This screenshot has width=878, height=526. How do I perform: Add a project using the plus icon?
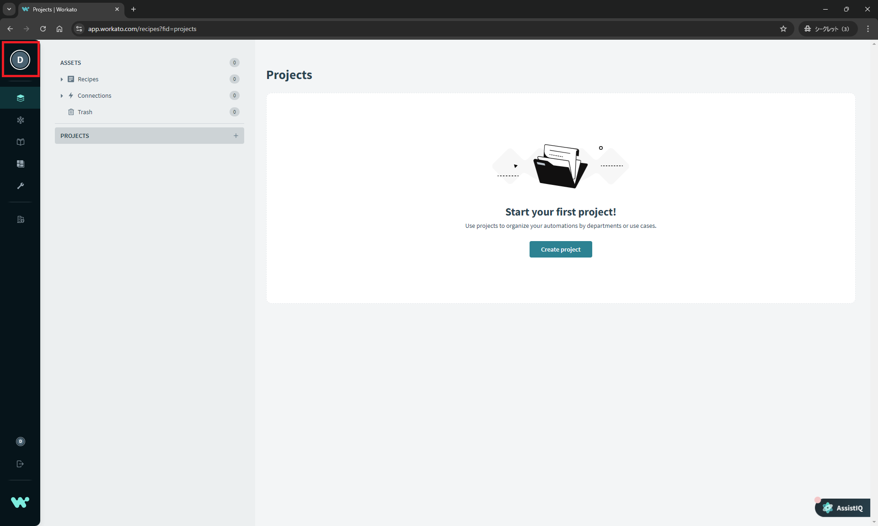point(236,136)
